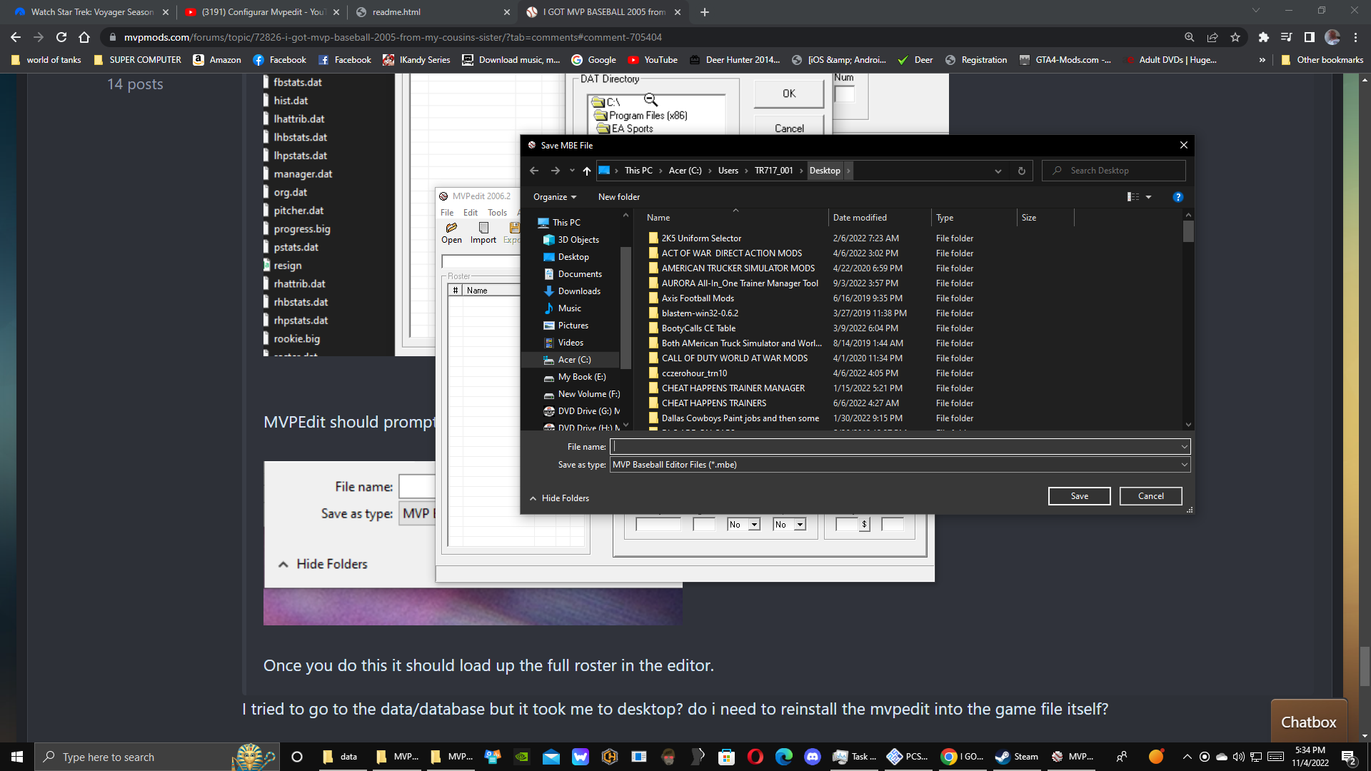Image resolution: width=1371 pixels, height=771 pixels.
Task: Create a New folder
Action: 619,197
